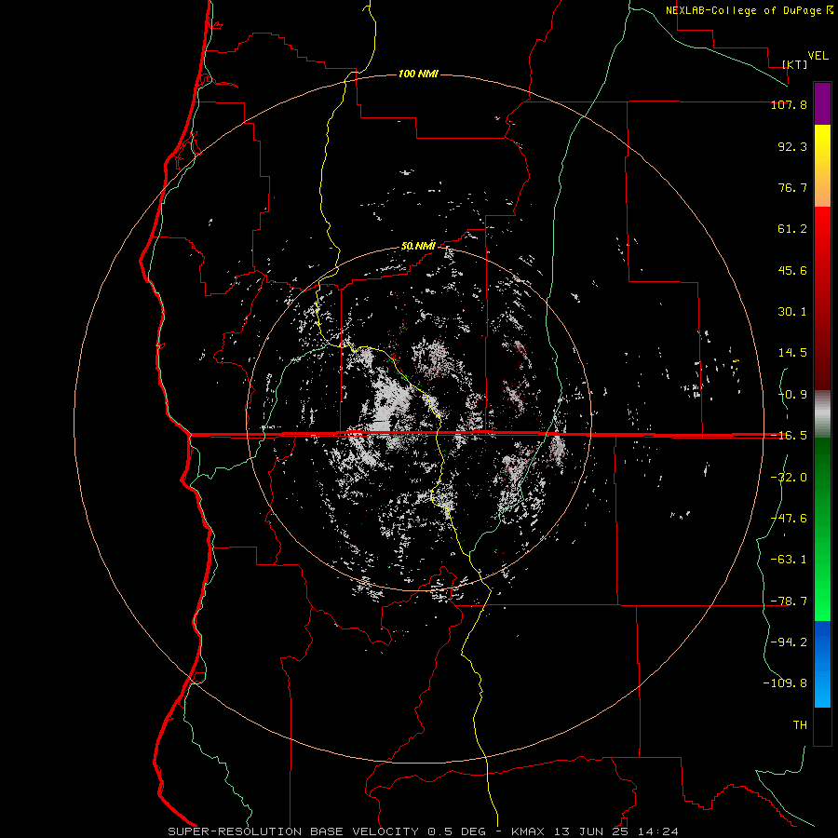Click the NEXLAB-College of DuPage title text

(745, 10)
